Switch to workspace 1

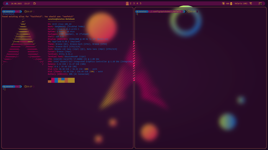tap(127, 3)
